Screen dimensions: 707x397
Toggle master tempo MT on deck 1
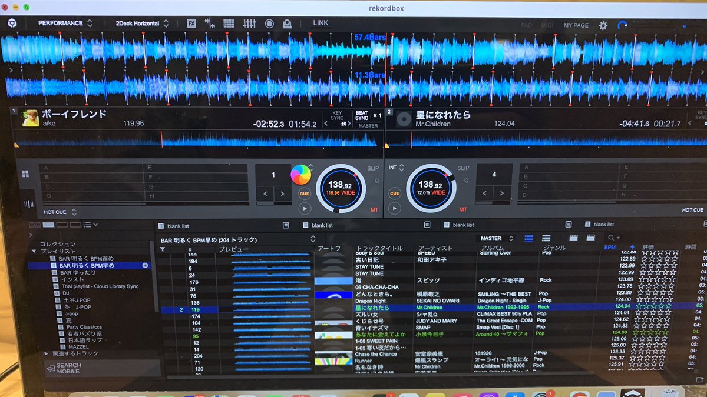[375, 209]
